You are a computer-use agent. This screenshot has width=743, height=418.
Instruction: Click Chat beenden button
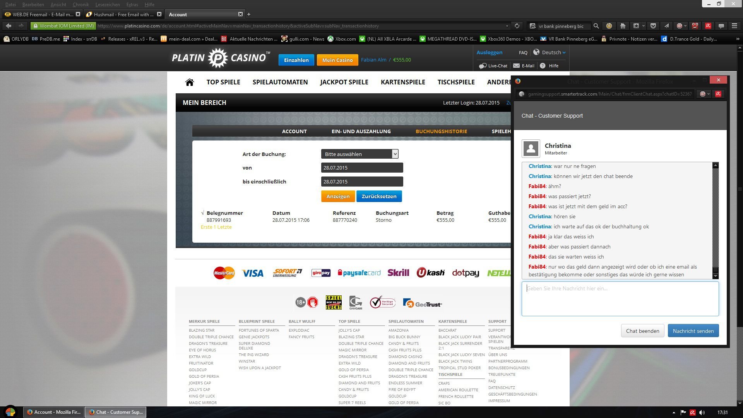[x=642, y=331]
